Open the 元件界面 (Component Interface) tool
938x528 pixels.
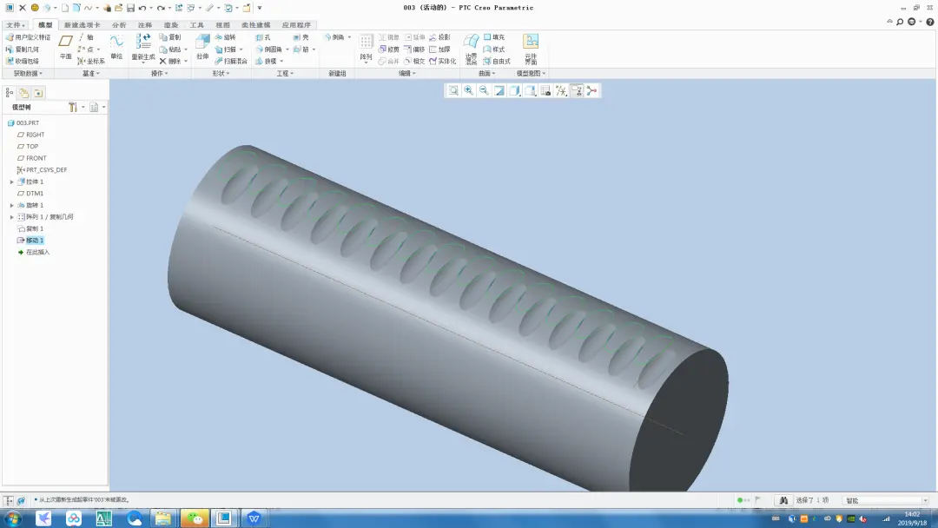[x=531, y=49]
